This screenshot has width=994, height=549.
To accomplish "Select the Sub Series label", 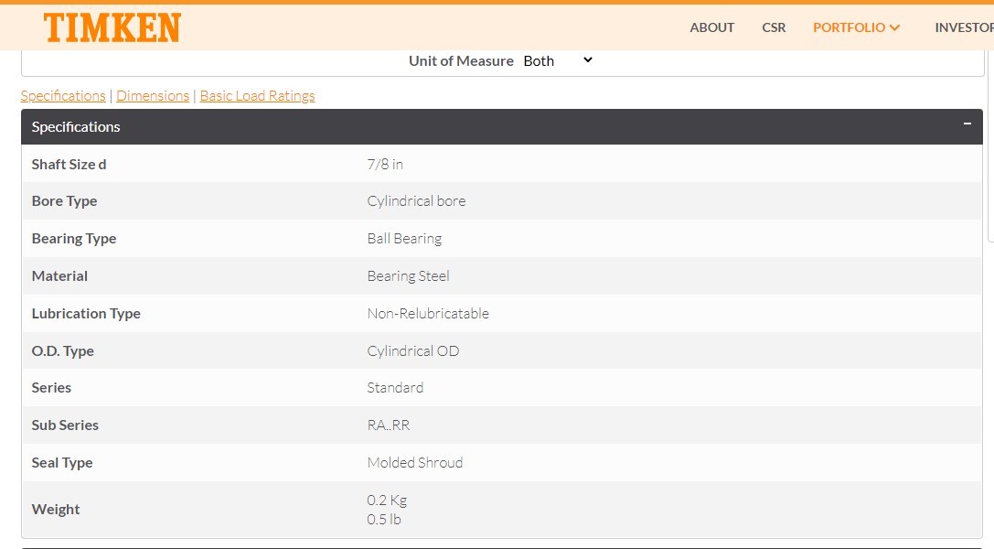I will coord(65,425).
